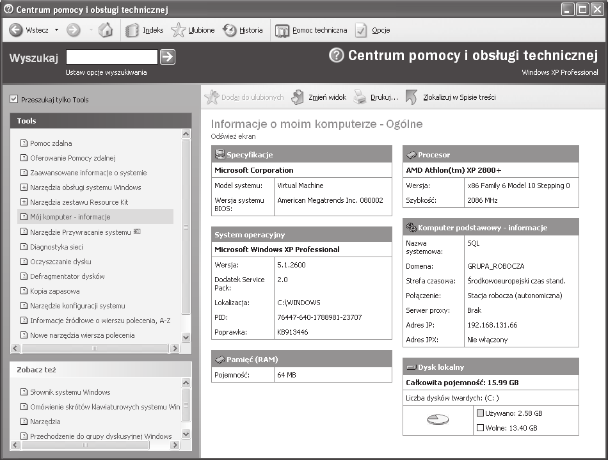Screen dimensions: 608x460
Task: Open Narzędzie Przywracanie systemu topic
Action: 80,232
